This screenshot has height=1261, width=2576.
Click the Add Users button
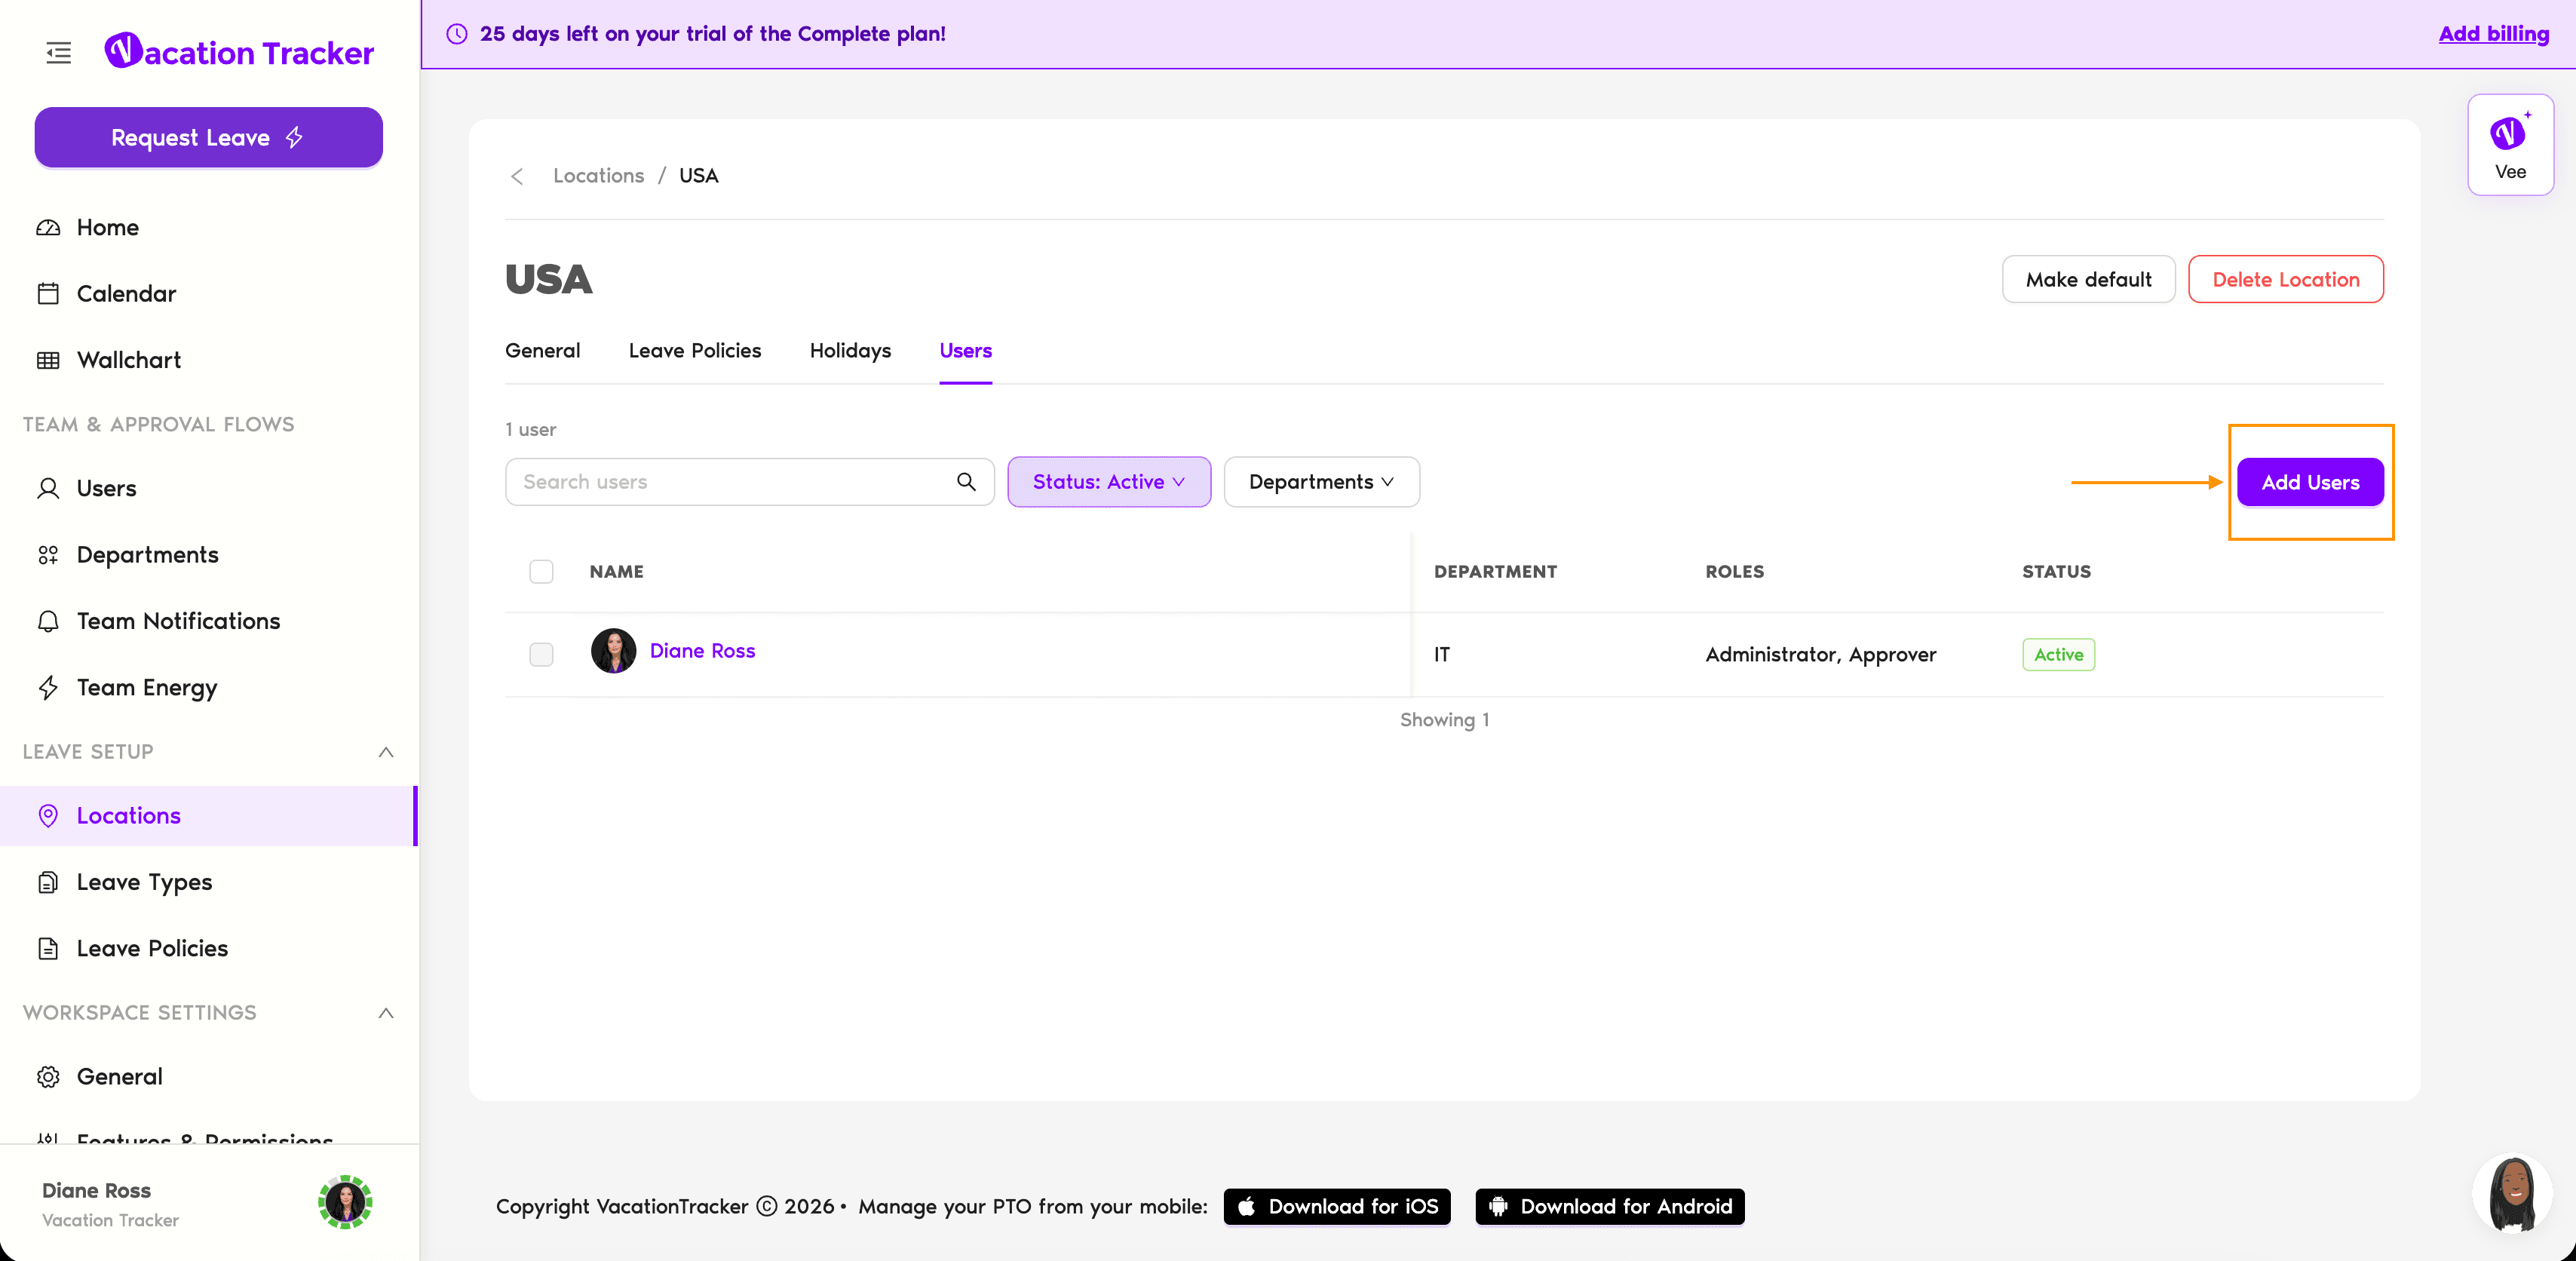tap(2311, 482)
